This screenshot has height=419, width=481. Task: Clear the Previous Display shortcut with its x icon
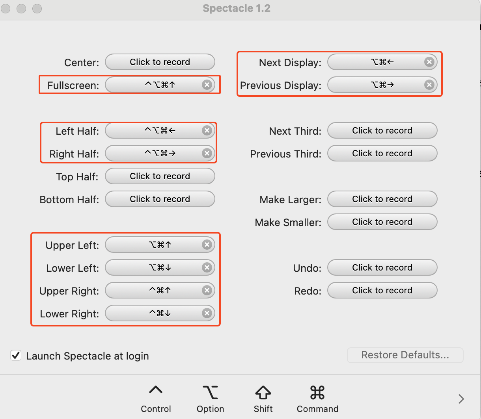[429, 85]
